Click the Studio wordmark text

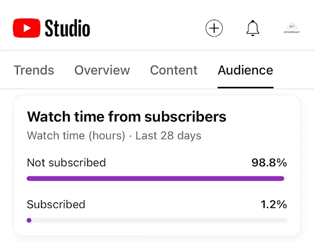tap(67, 28)
